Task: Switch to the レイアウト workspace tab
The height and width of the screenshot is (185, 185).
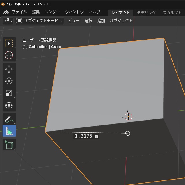Action: (x=121, y=13)
